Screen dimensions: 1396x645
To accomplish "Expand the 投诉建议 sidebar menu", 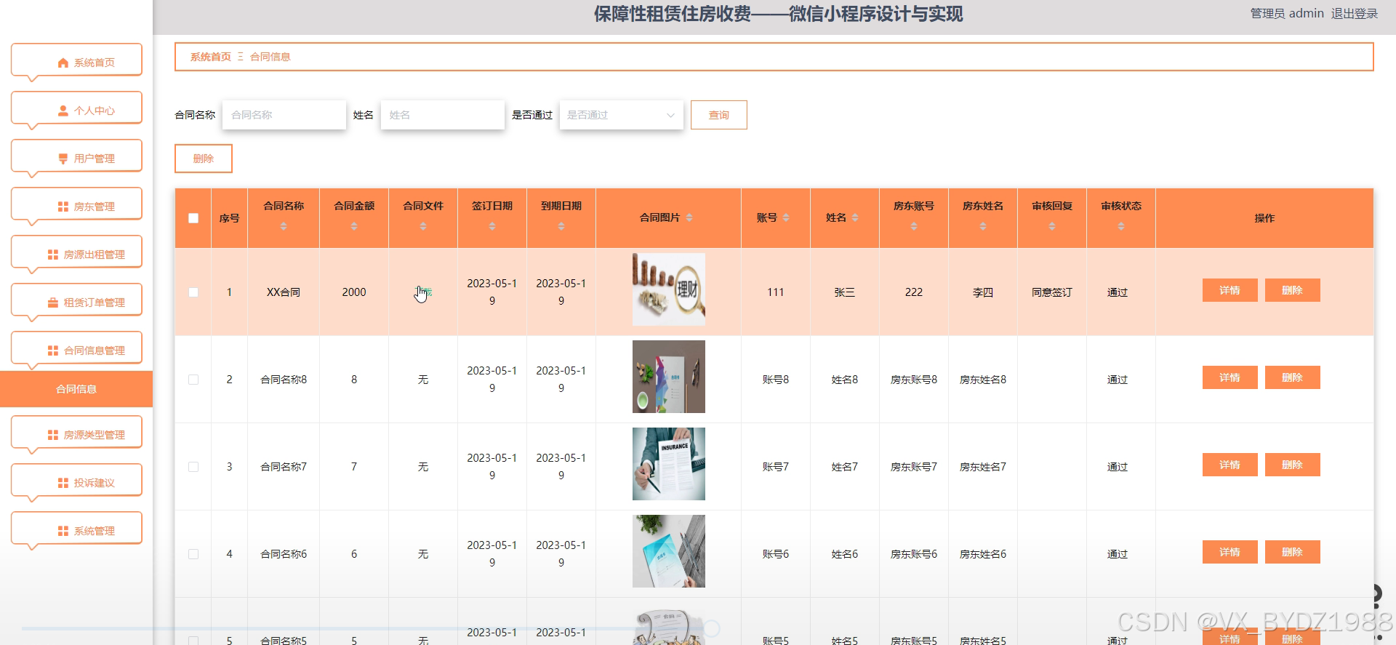I will click(76, 481).
